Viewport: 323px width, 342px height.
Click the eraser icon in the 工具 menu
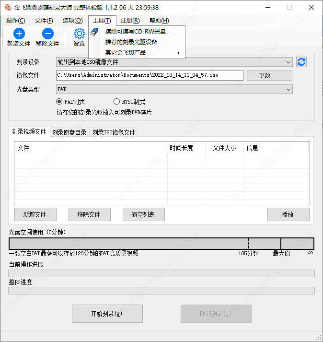coord(94,32)
